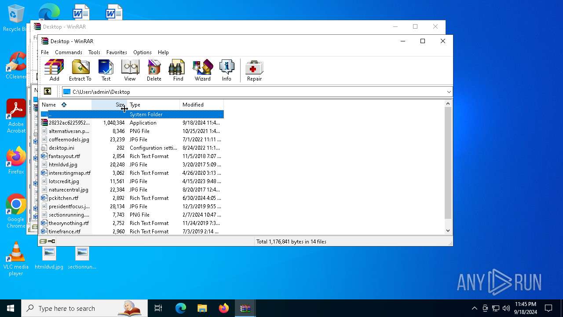Sort by the Name column header
The height and width of the screenshot is (317, 563).
(65, 105)
